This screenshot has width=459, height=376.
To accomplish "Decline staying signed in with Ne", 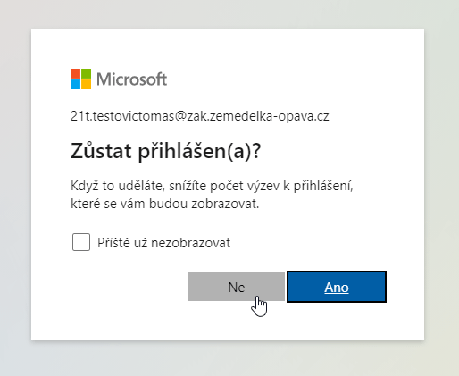I will pos(237,287).
